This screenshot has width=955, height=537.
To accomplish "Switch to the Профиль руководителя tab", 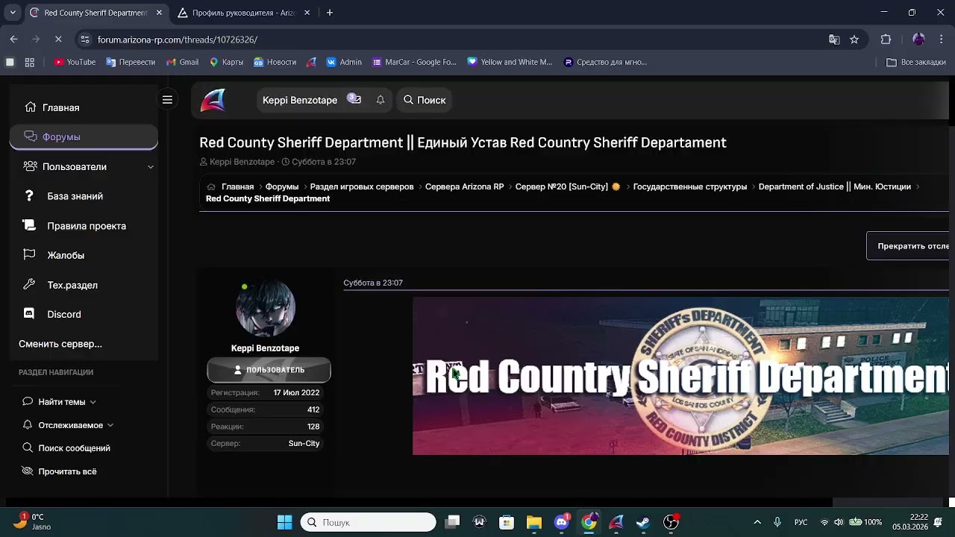I will coord(242,13).
